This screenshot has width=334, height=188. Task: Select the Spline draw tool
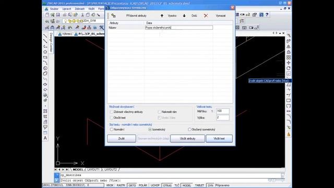point(45,79)
